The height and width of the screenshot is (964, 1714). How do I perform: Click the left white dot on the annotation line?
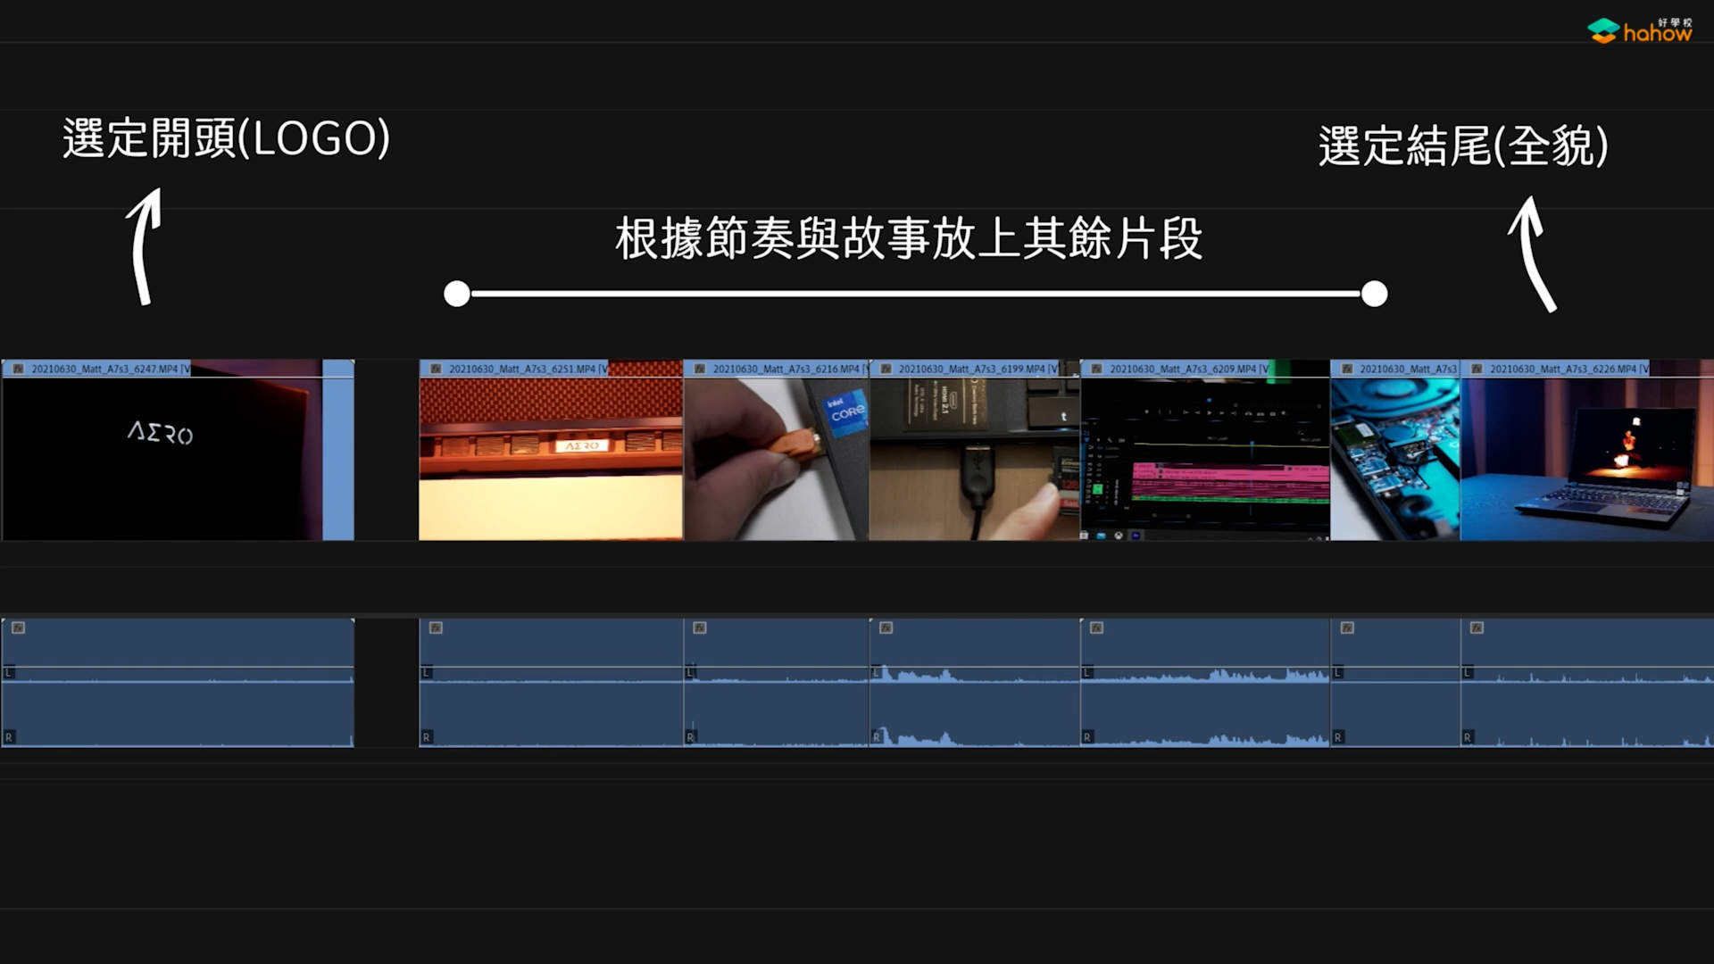(458, 291)
